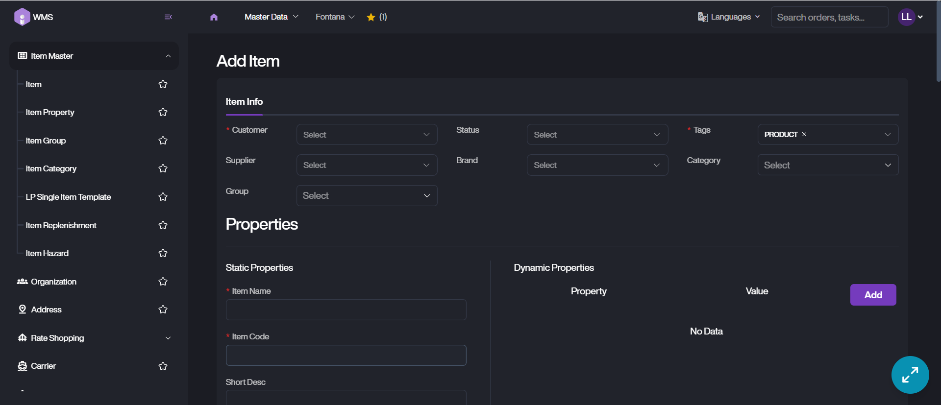
Task: Click the expand arrows floating button
Action: pyautogui.click(x=910, y=375)
